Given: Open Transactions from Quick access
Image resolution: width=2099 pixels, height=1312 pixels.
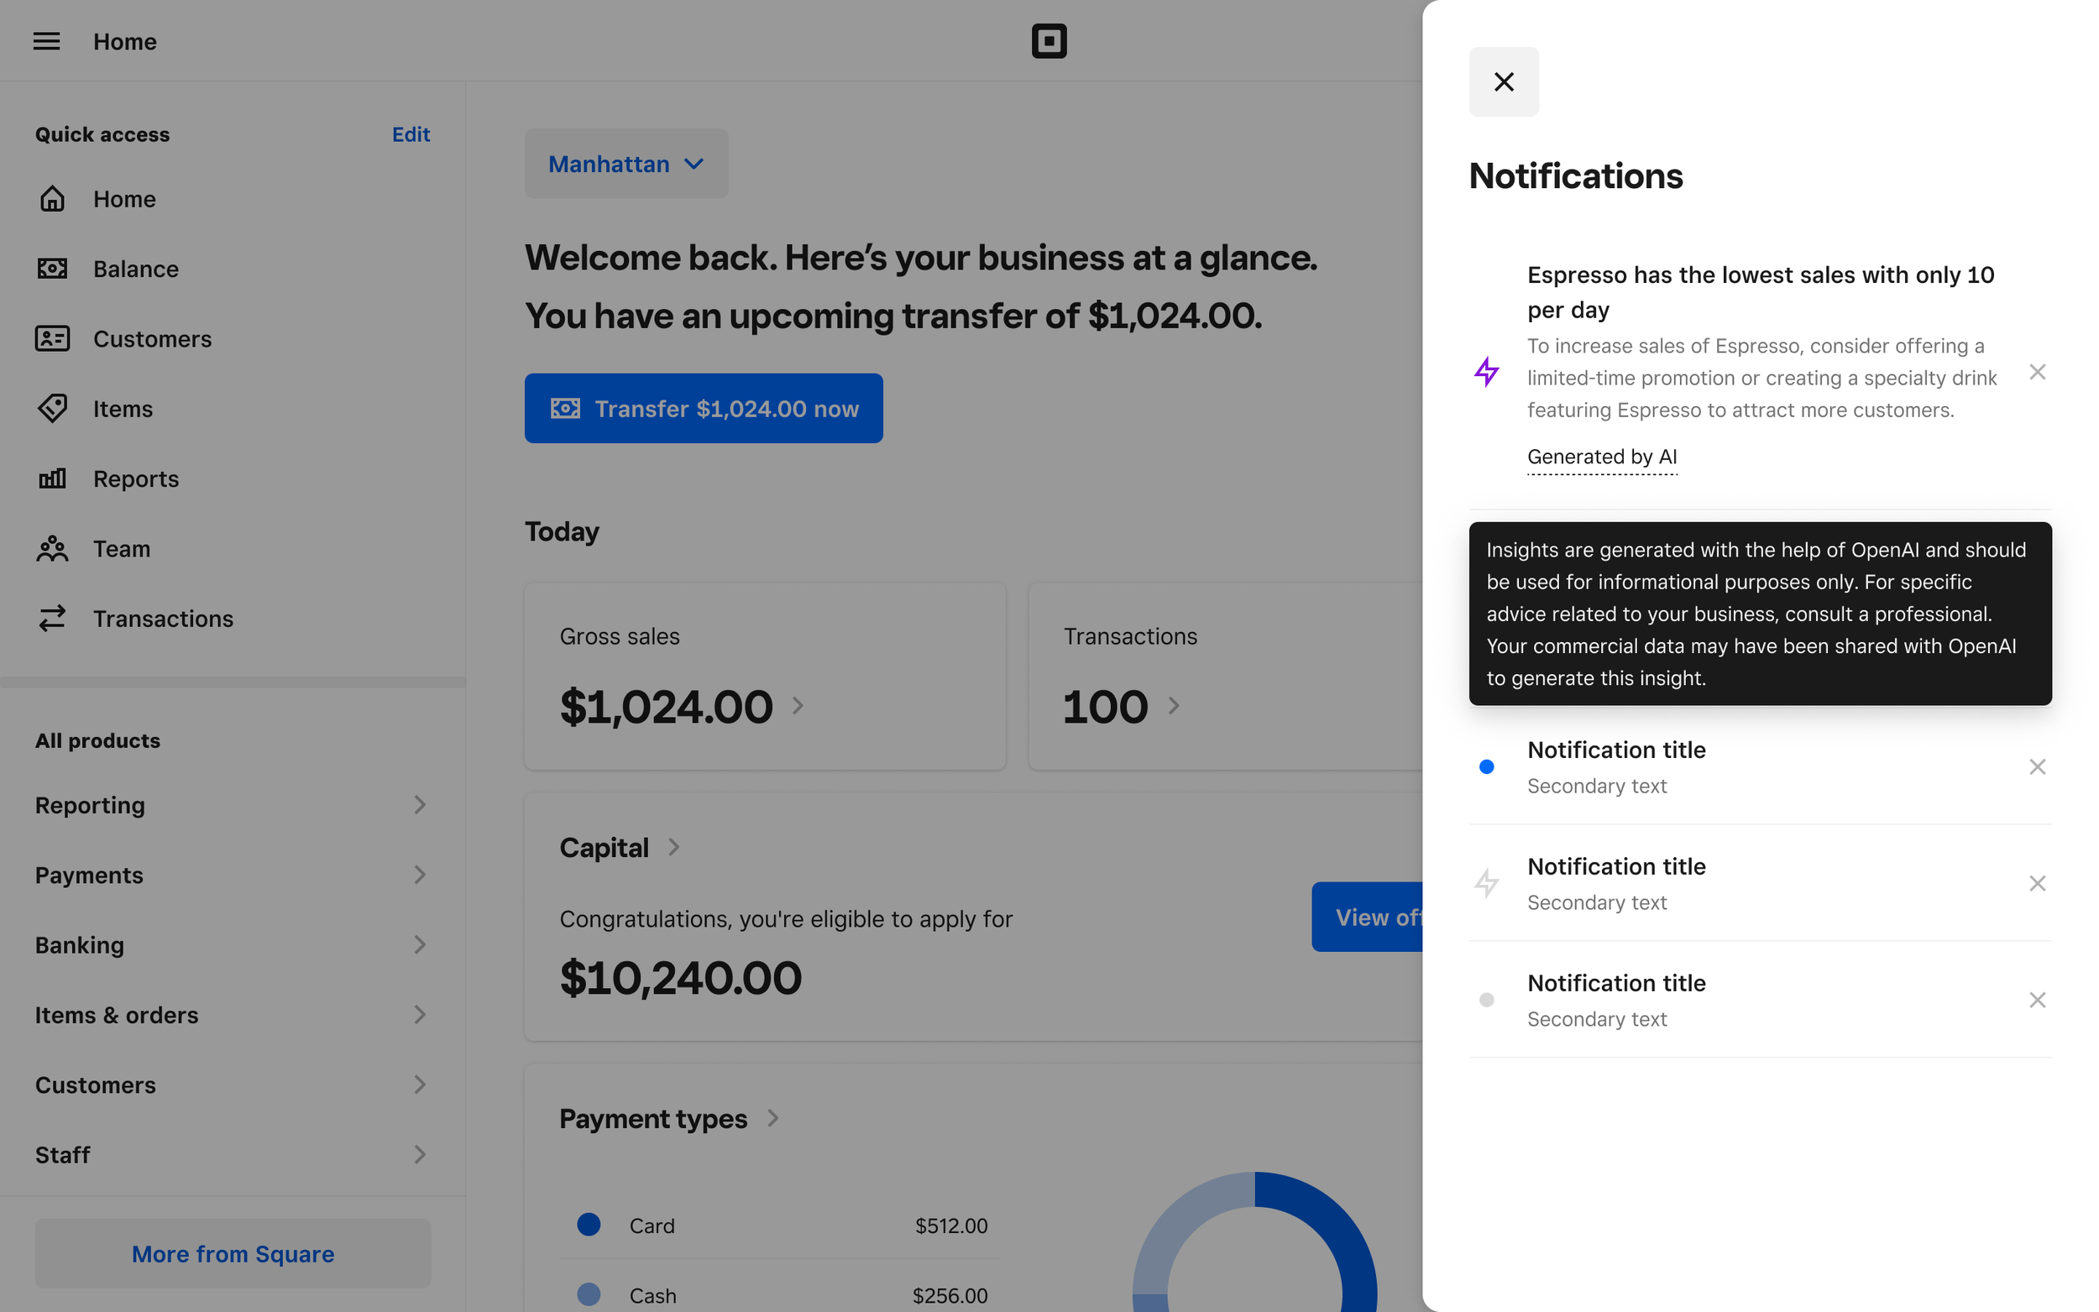Looking at the screenshot, I should coord(162,619).
